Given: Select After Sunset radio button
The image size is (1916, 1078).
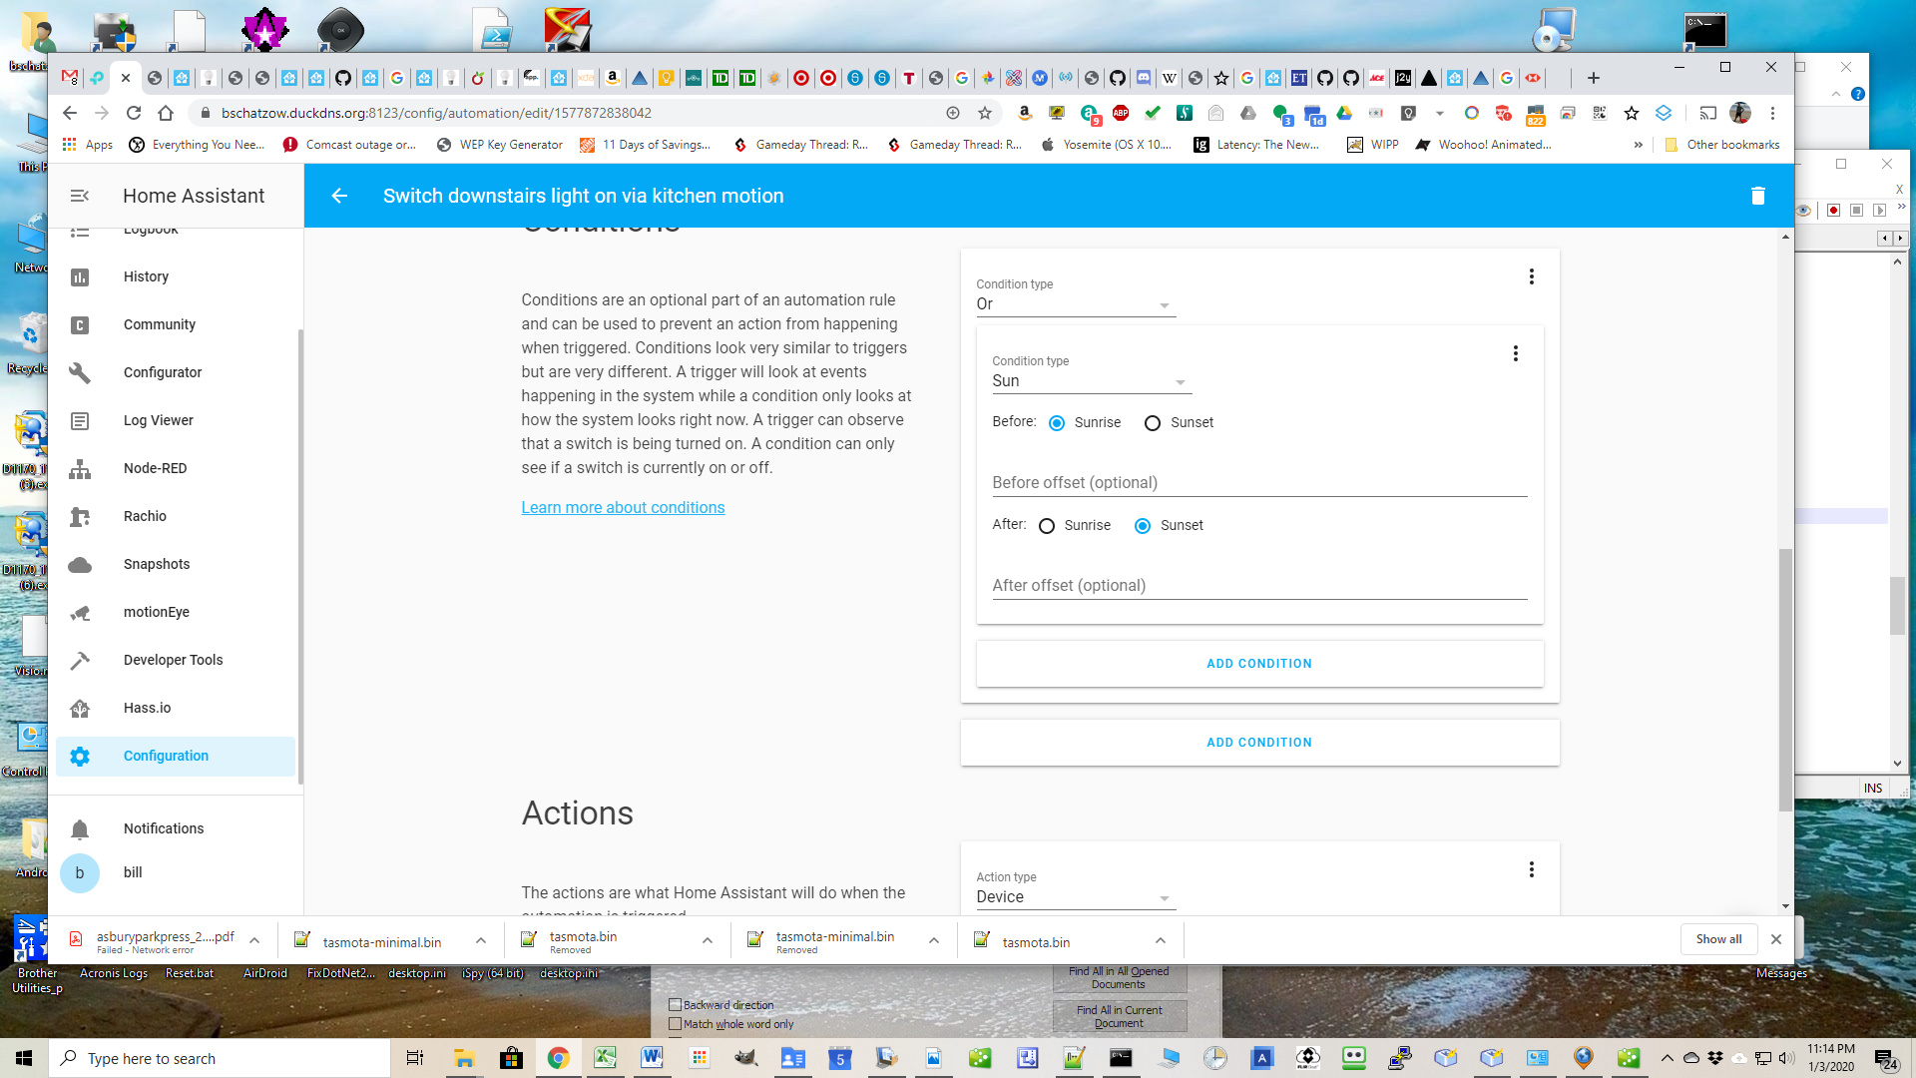Looking at the screenshot, I should (1143, 526).
